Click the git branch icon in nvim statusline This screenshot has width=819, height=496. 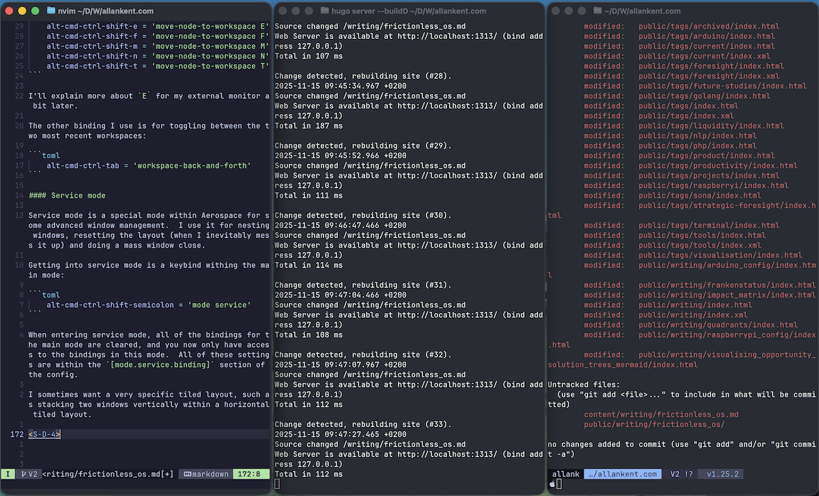[x=25, y=474]
